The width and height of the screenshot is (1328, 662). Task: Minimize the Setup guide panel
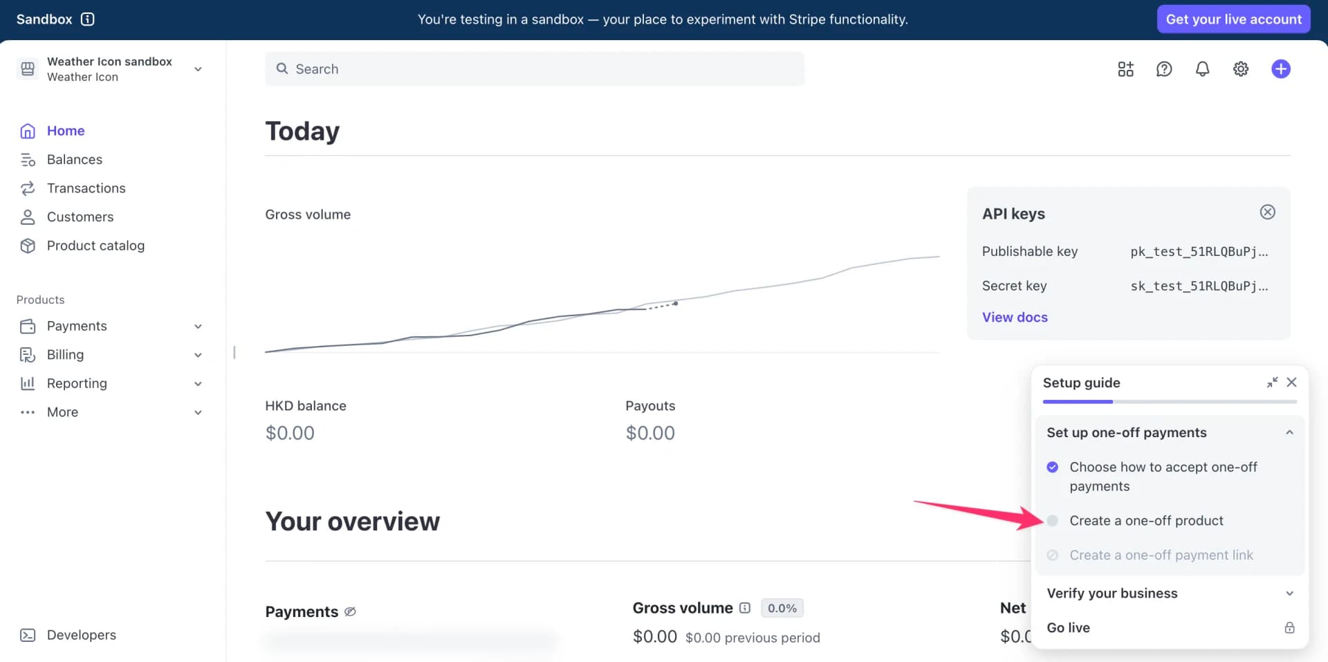[x=1272, y=383]
